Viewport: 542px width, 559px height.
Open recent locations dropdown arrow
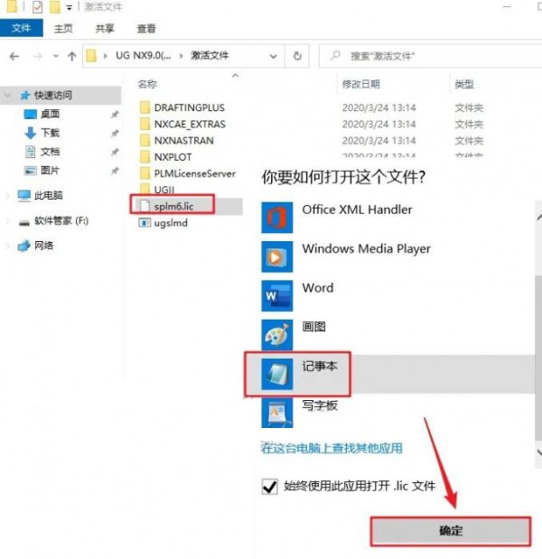click(x=56, y=56)
